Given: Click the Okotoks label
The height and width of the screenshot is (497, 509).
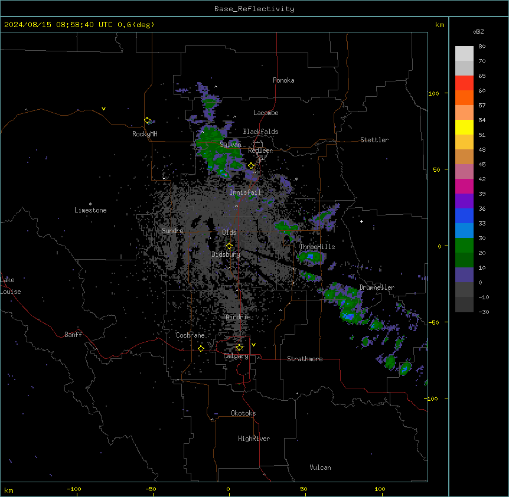Looking at the screenshot, I should click(x=243, y=413).
